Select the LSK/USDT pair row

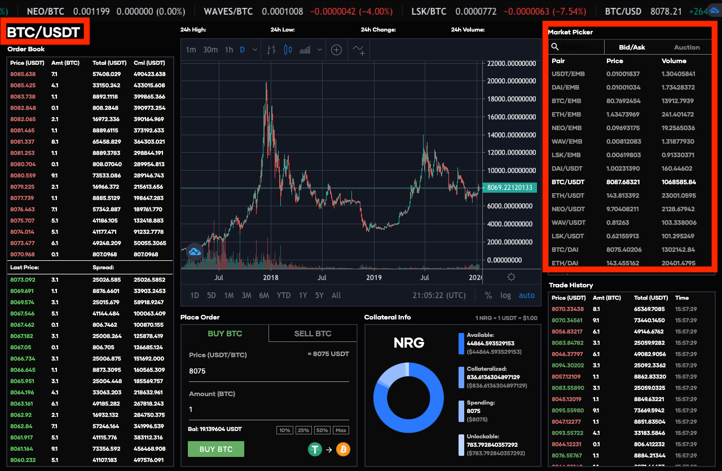click(x=629, y=236)
